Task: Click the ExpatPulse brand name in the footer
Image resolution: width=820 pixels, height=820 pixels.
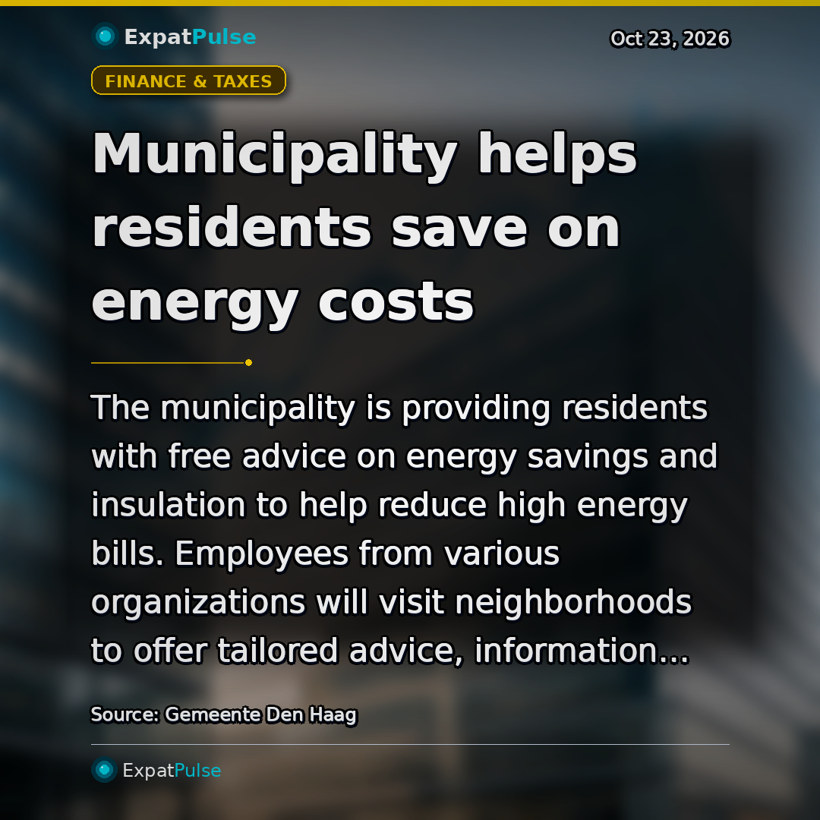Action: point(172,771)
